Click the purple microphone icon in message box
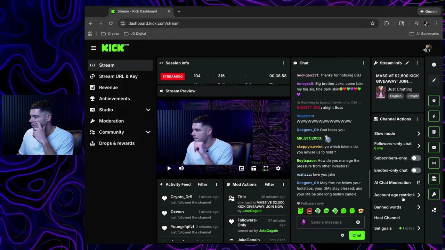The image size is (445, 250). tap(304, 222)
